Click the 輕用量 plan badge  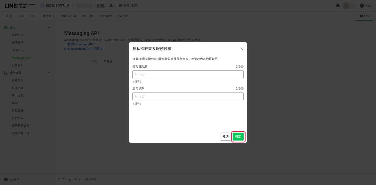point(100,5)
